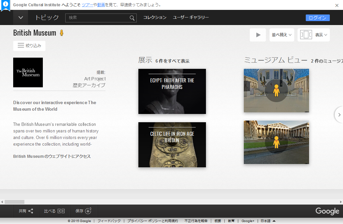The image size is (343, 224).
Task: Open the User Gallery menu item
Action: (191, 17)
